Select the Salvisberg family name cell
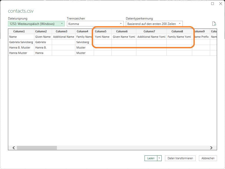Screen dimensions: 225x169 83,42
